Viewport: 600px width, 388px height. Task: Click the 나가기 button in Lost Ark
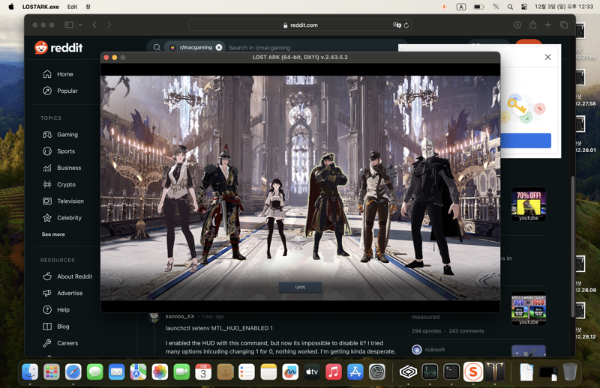pos(300,288)
